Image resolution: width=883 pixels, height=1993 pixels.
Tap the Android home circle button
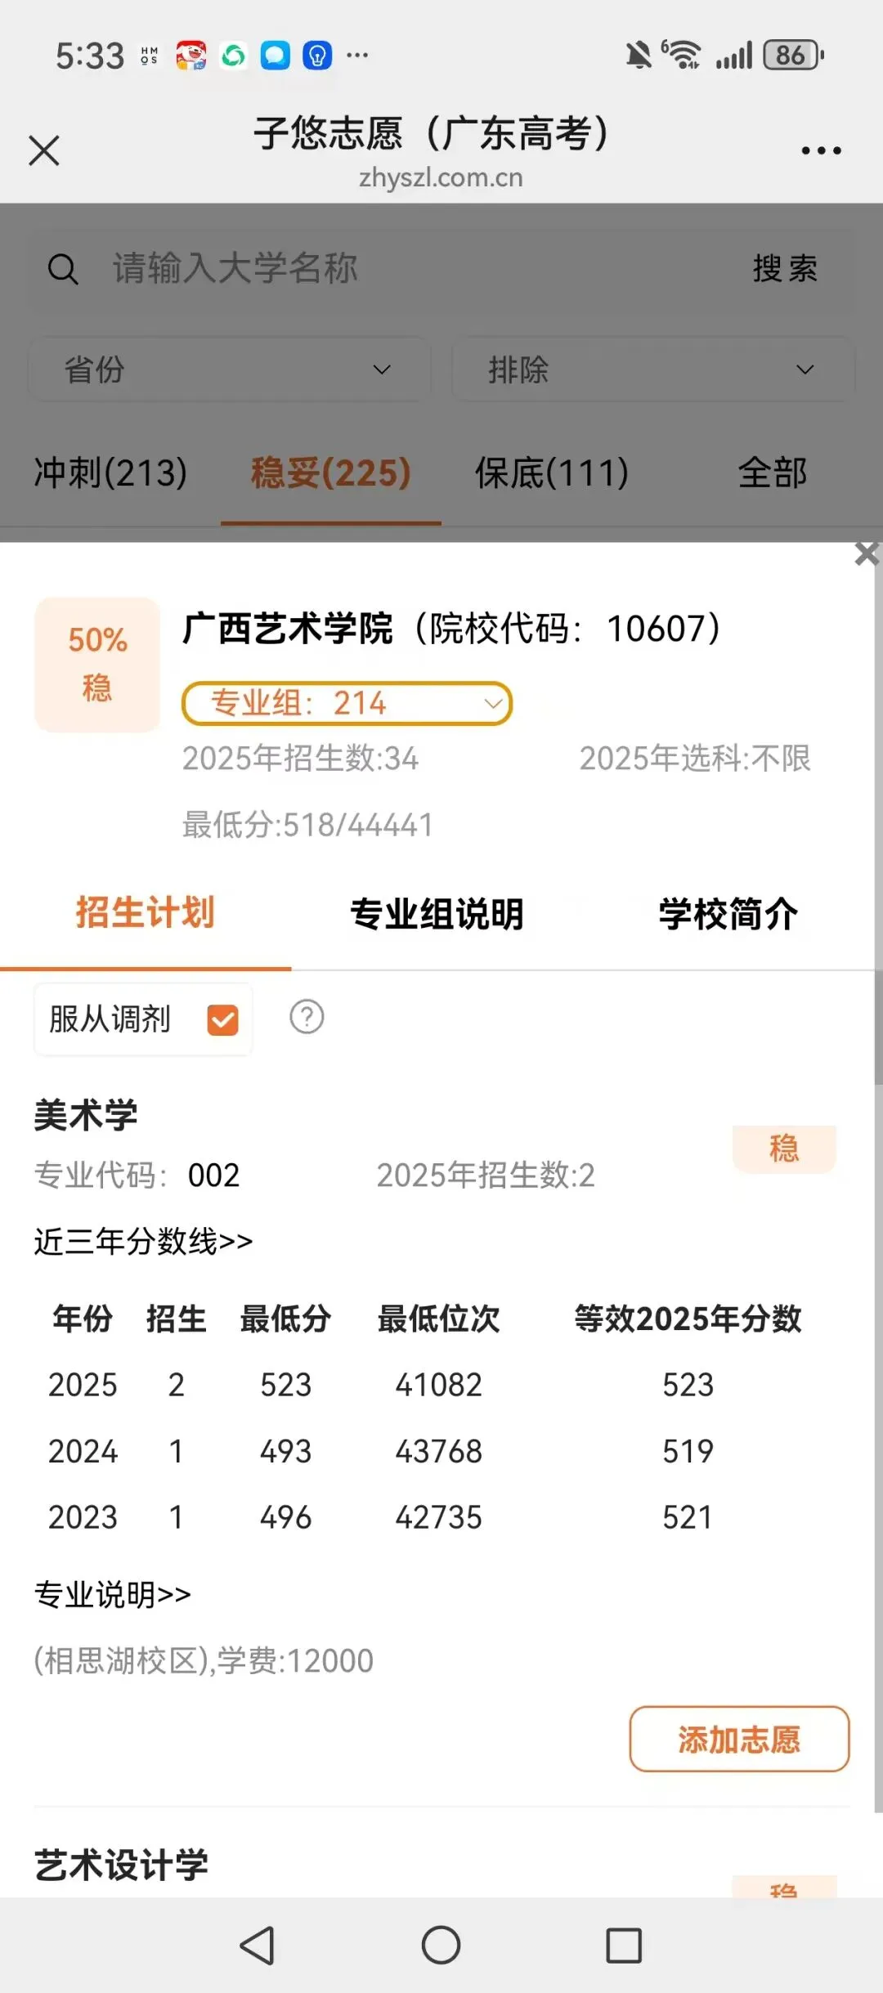click(441, 1945)
